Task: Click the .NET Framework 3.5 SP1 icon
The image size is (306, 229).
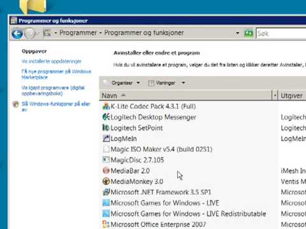Action: (x=106, y=192)
